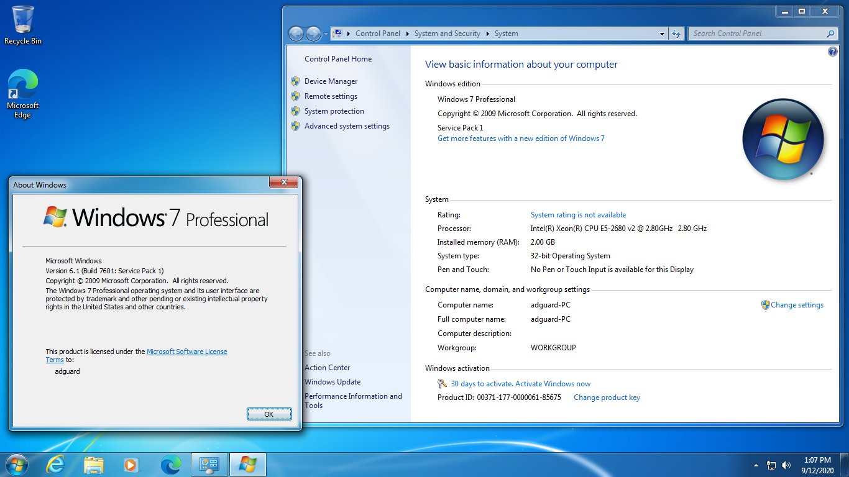Open Action Center link
This screenshot has width=849, height=477.
pyautogui.click(x=328, y=368)
